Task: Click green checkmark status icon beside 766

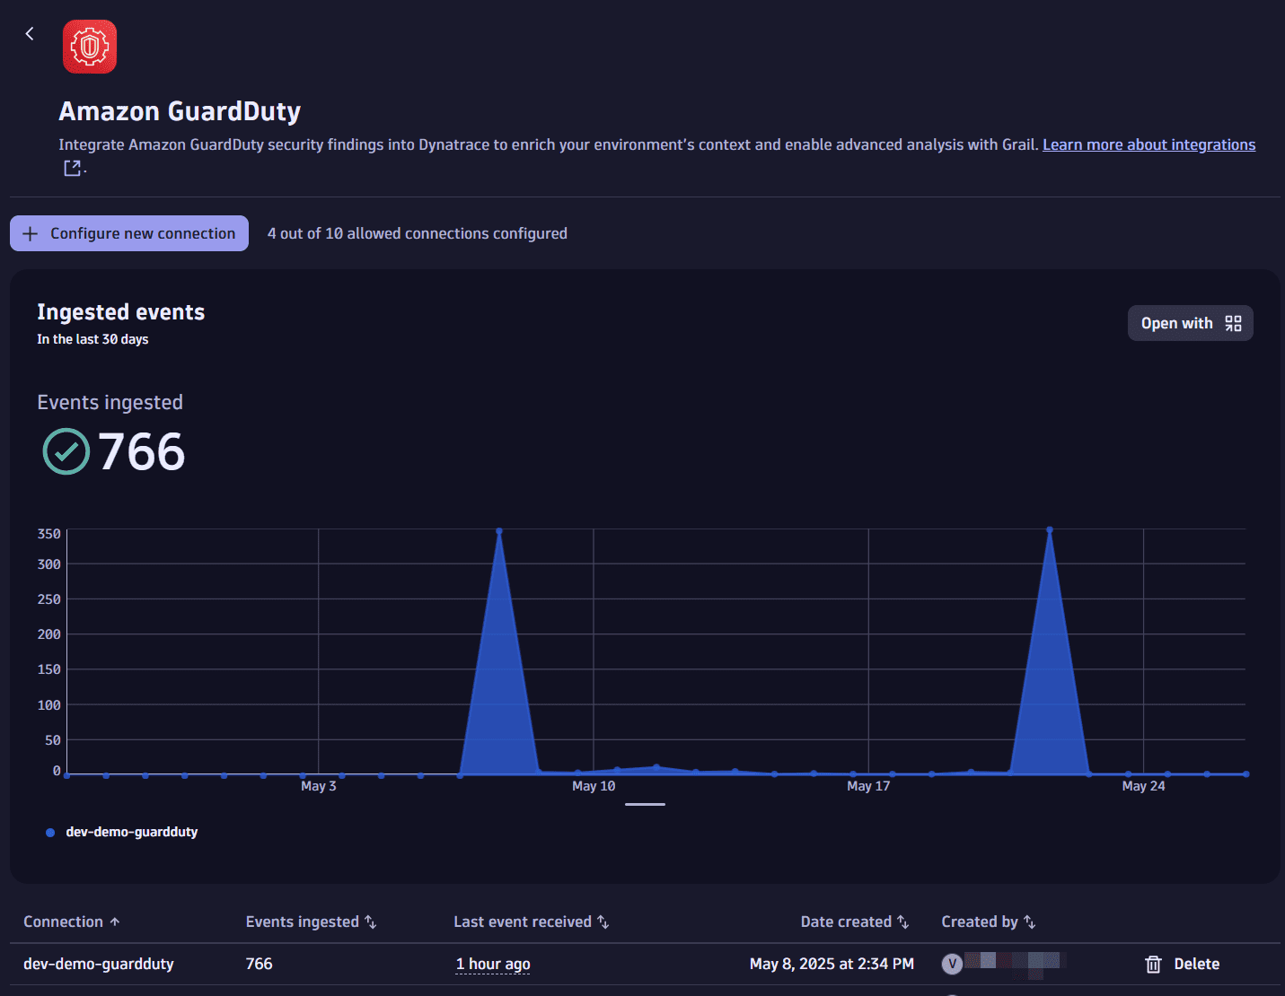Action: [66, 451]
